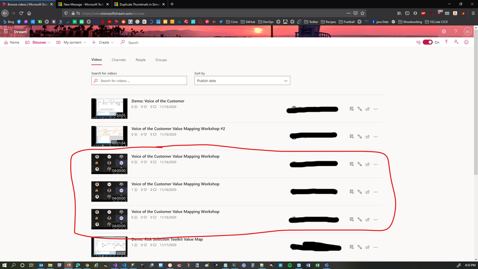
Task: Open the Firefox hamburger menu
Action: tap(473, 13)
